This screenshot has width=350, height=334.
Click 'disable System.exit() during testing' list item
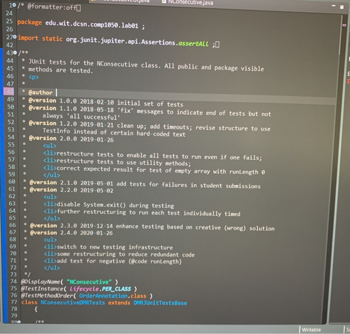(108, 205)
